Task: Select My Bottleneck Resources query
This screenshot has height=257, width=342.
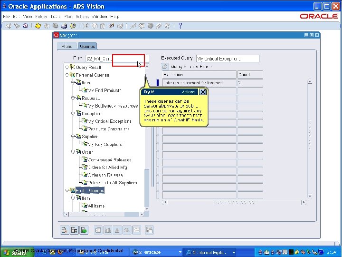Action: 113,106
